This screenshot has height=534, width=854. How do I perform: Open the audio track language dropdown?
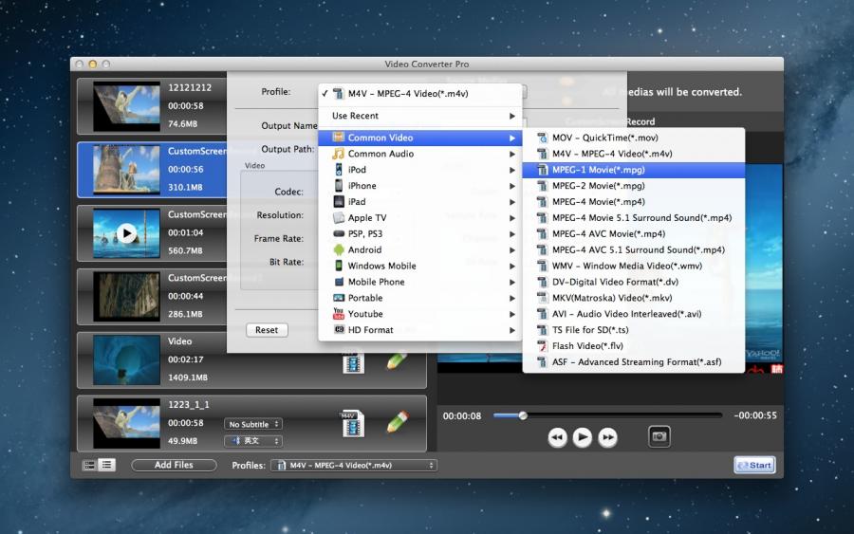click(x=253, y=441)
